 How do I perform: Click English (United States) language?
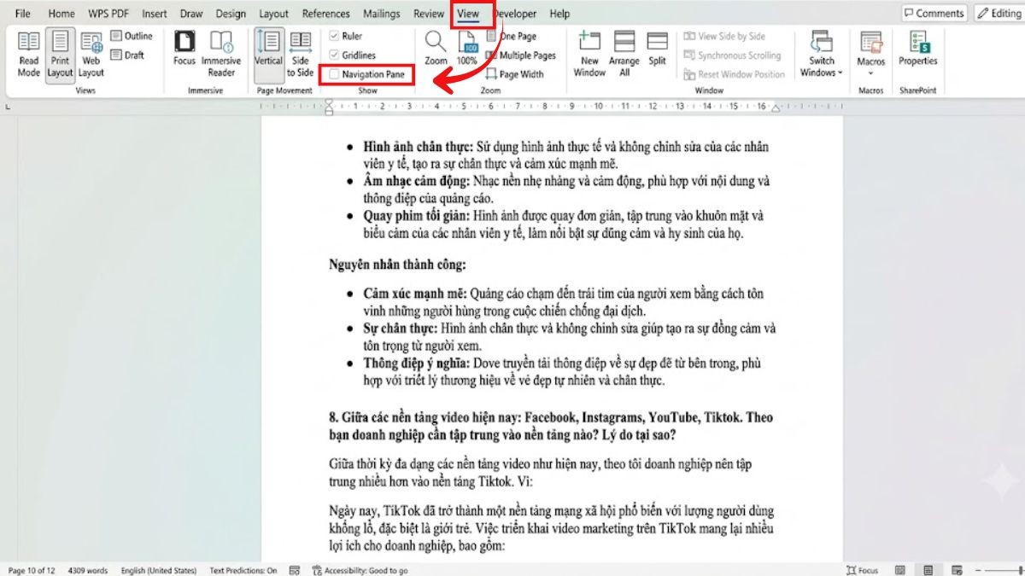pos(159,570)
